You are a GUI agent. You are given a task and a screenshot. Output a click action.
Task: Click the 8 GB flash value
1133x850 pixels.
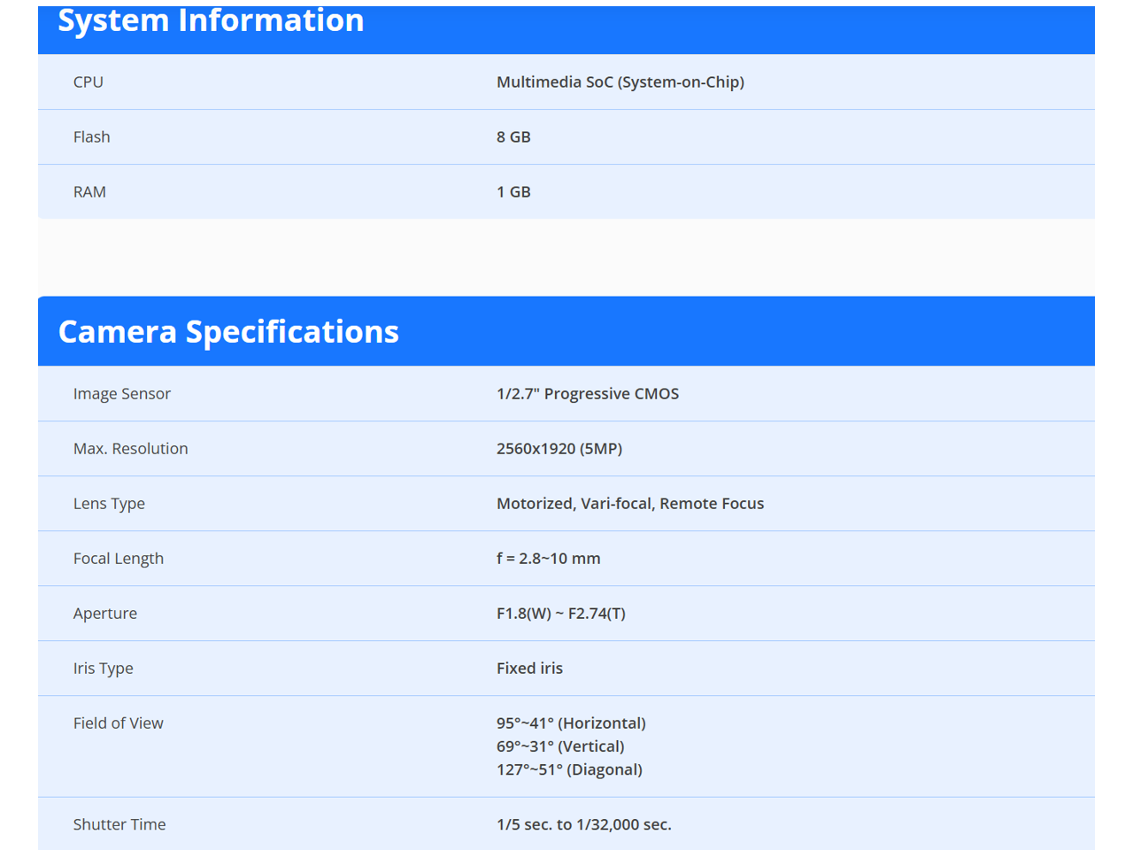click(513, 137)
